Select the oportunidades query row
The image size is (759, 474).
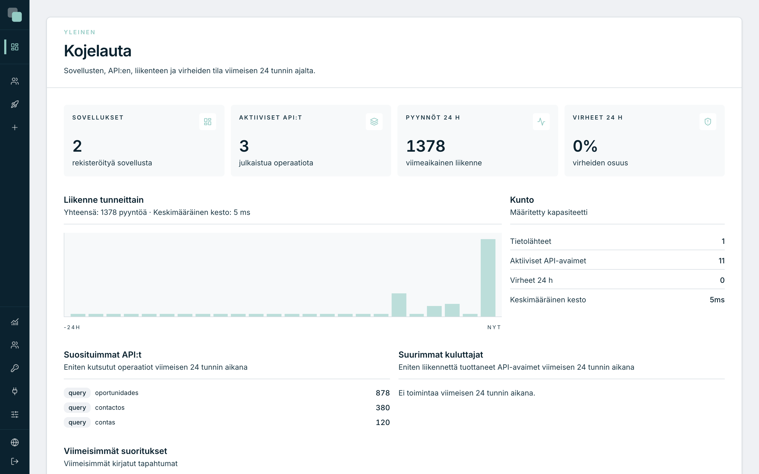(227, 393)
